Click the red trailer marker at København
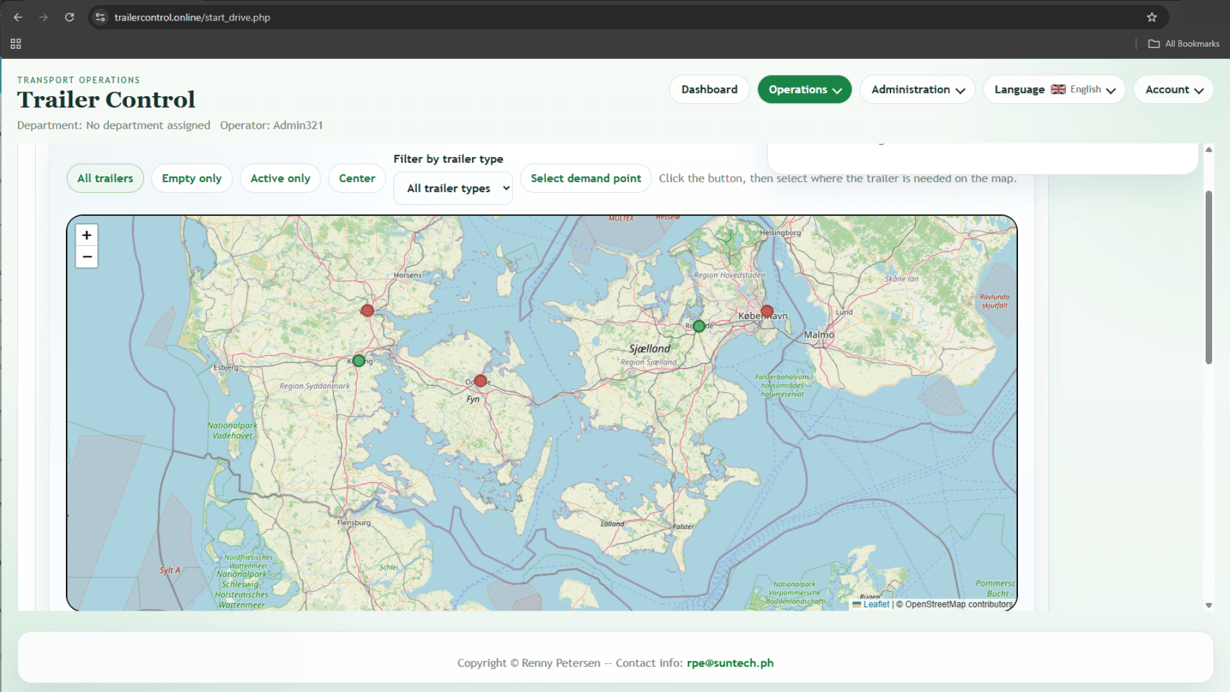 [x=767, y=311]
